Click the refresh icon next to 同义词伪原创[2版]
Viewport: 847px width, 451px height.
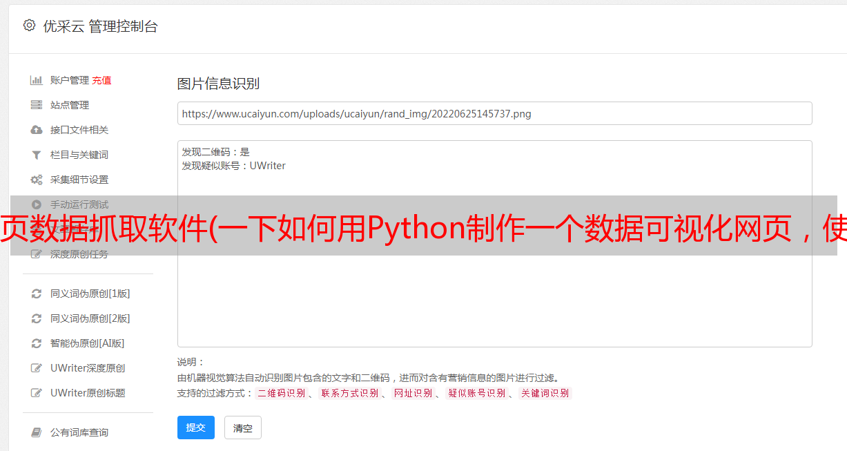tap(37, 318)
